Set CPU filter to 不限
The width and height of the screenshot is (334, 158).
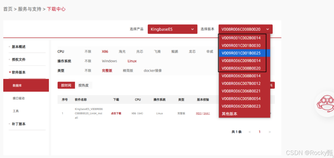click(88, 51)
